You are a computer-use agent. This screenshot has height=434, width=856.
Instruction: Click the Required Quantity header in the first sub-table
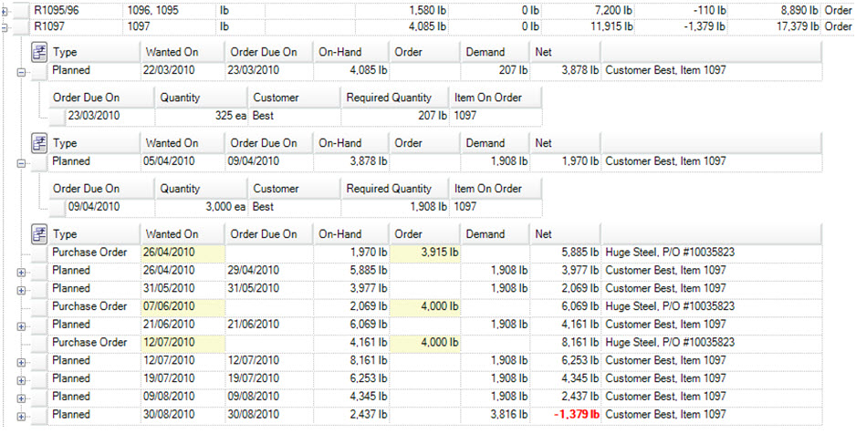click(x=392, y=98)
